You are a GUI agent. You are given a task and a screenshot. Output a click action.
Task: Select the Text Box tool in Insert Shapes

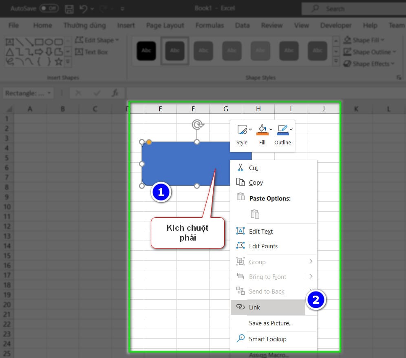92,52
